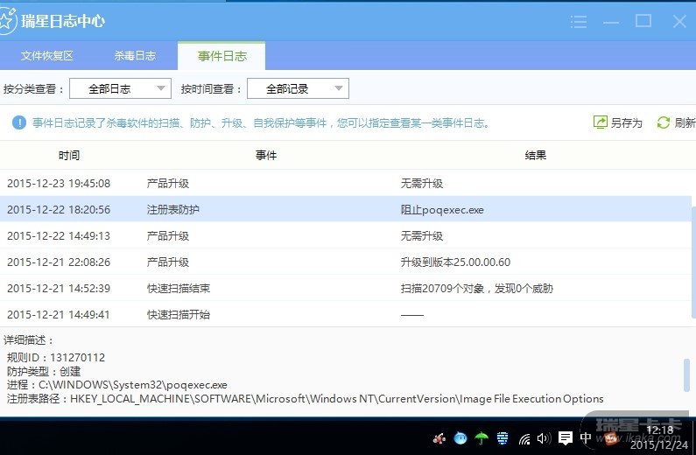Select the 2015-12-21 14:49:41 row

pos(346,314)
